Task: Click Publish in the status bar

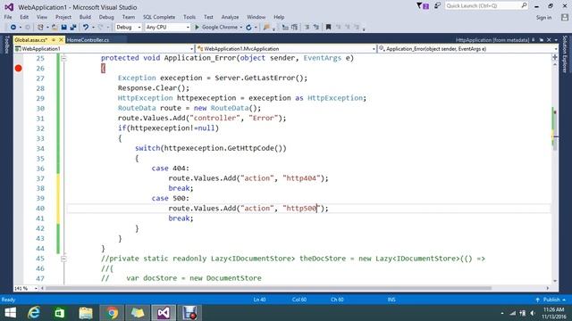Action: [x=551, y=300]
